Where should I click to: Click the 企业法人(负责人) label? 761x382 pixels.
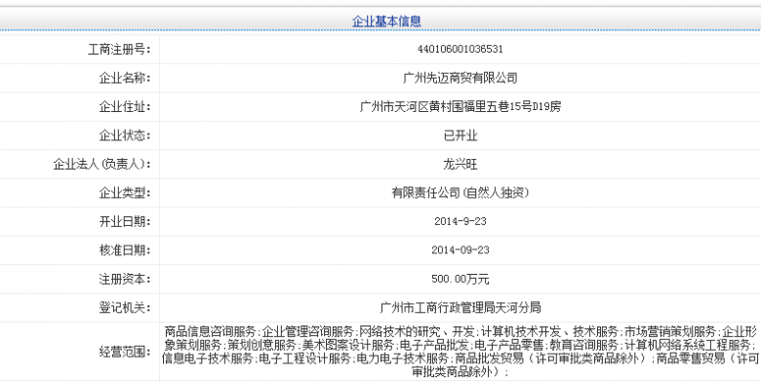101,165
